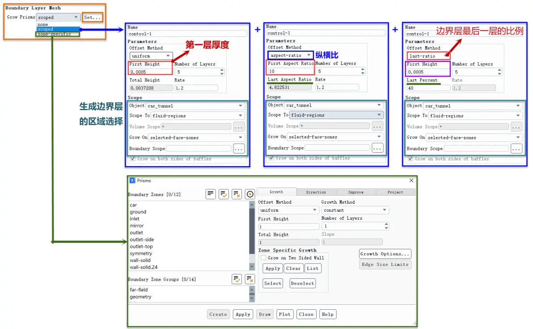Click the target selection-helper icon for Boundary Zones
This screenshot has height=329, width=533.
(x=250, y=194)
